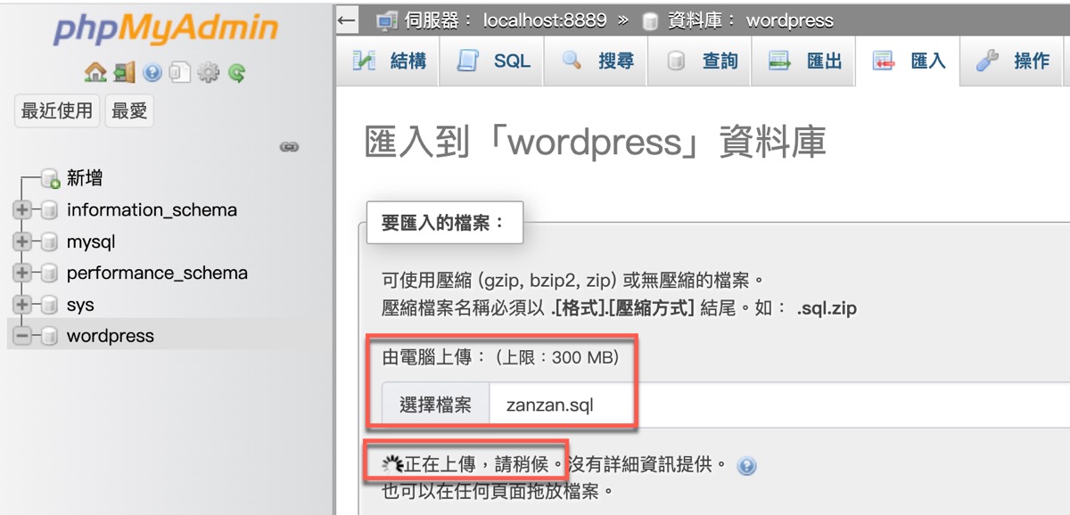Viewport: 1070px width, 515px height.
Task: Click information_schema database cylinder icon
Action: pyautogui.click(x=50, y=211)
